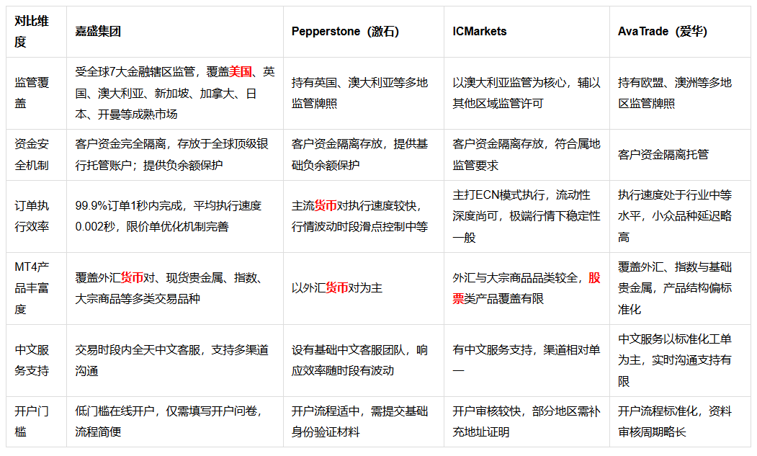Click the cell 客户资金隔离存放，提供基础负余额保护
Viewport: 757px width, 456px height.
[x=364, y=155]
